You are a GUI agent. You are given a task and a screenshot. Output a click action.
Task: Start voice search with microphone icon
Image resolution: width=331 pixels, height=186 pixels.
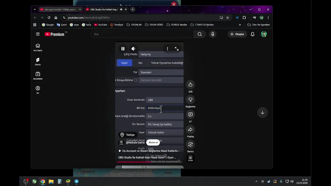213,34
